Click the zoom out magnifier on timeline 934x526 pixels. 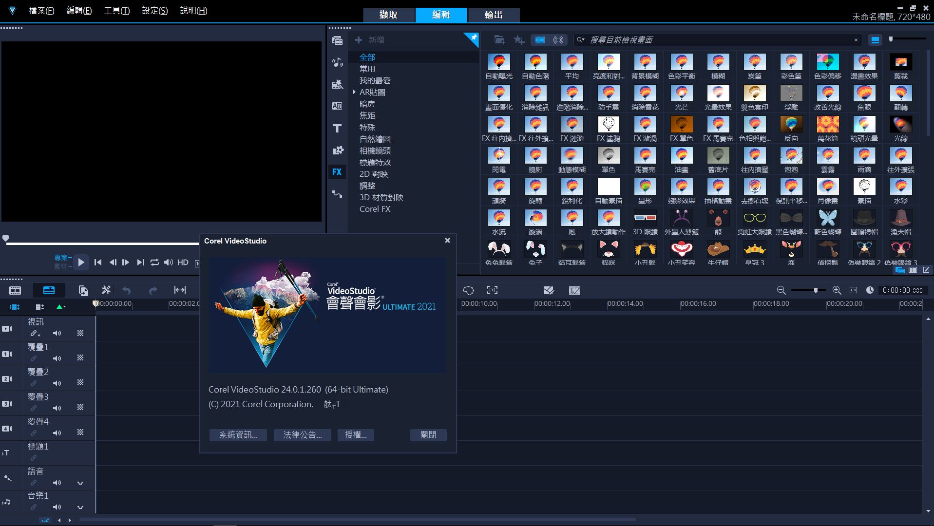(x=781, y=290)
